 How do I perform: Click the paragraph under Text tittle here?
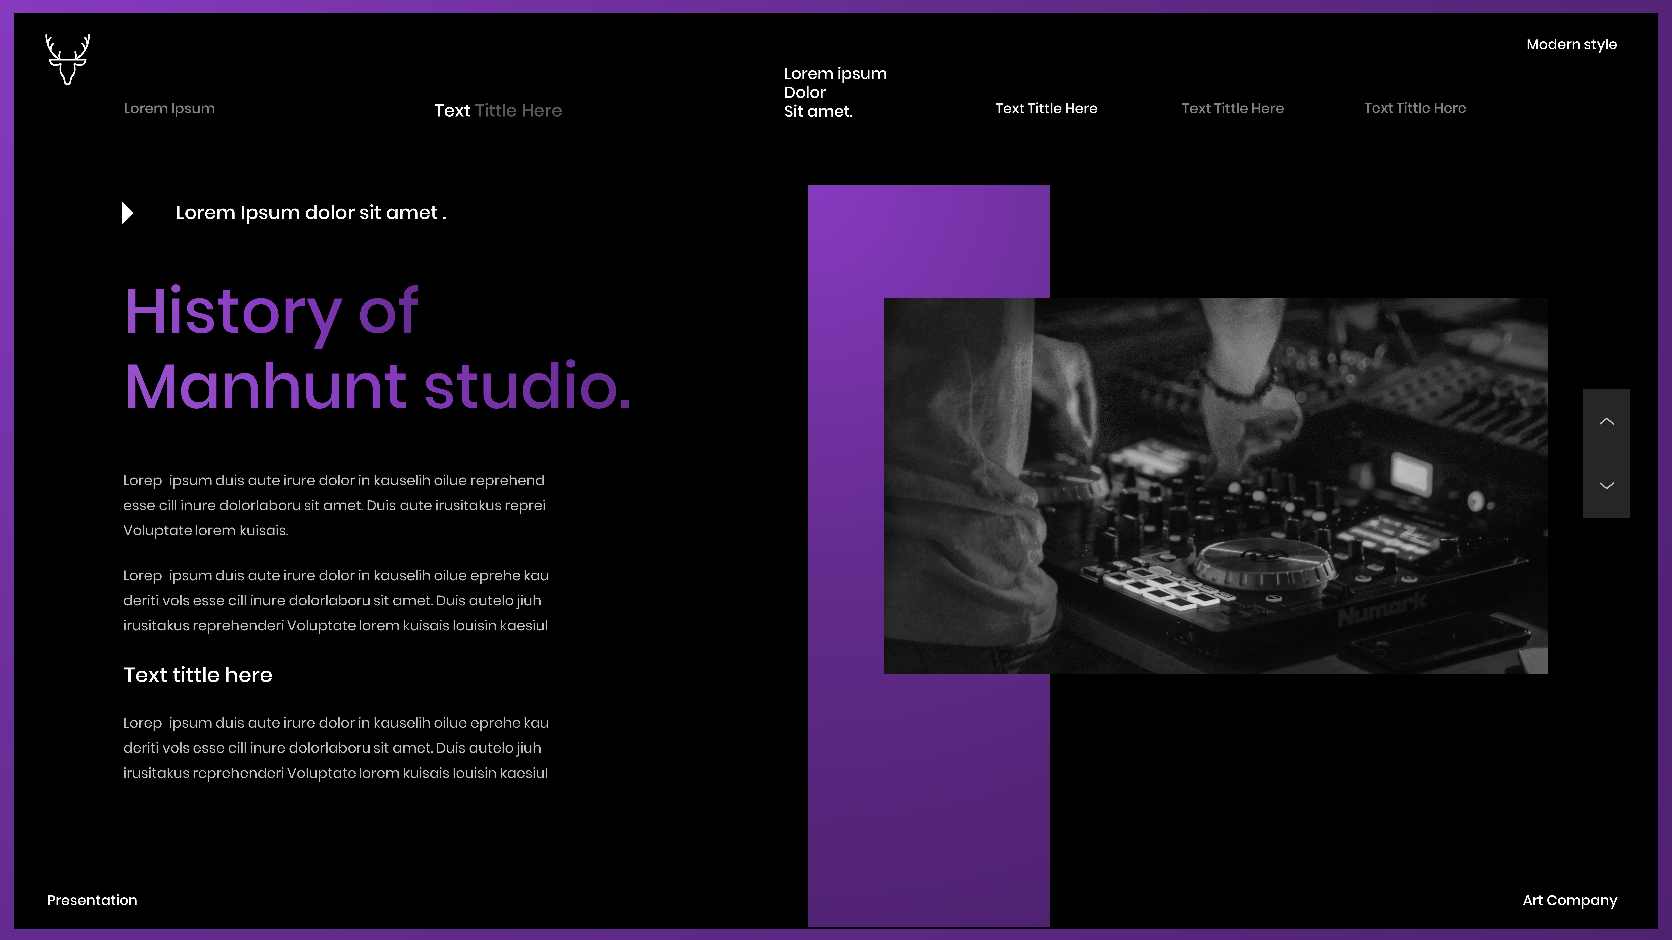click(336, 748)
